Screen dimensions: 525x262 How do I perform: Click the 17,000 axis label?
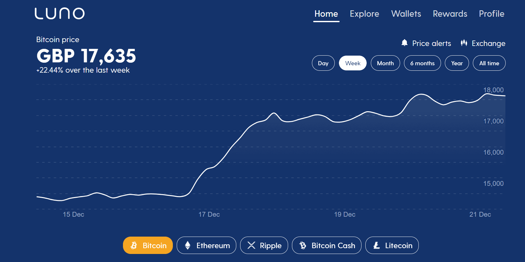point(493,121)
